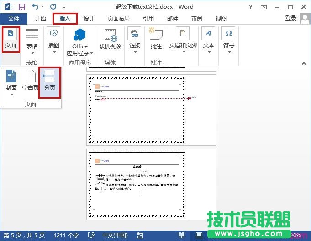This screenshot has height=241, width=311.
Task: Click the 联机视频 online video icon
Action: click(110, 40)
